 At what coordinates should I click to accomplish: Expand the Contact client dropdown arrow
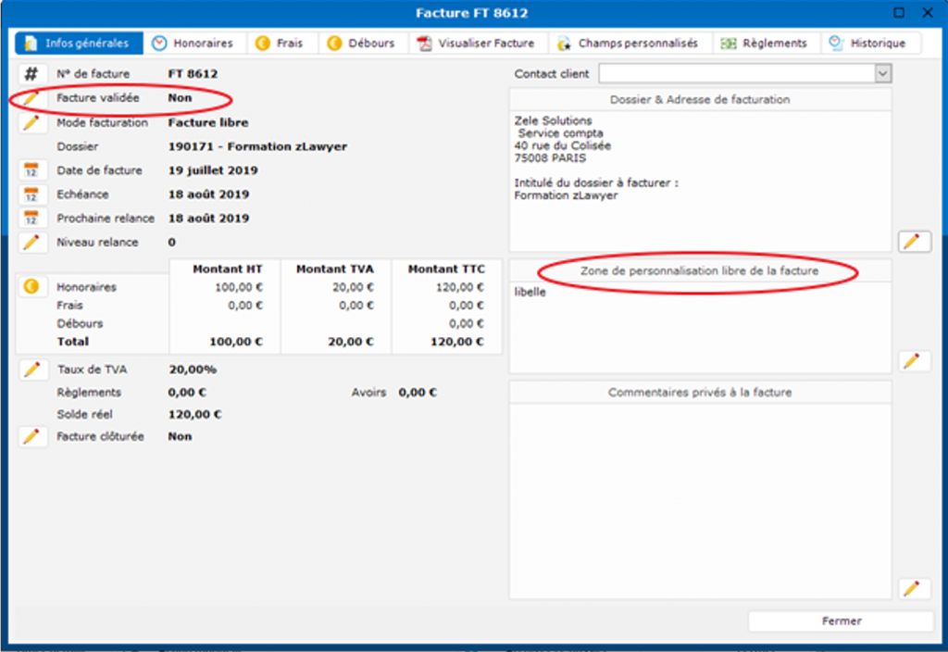(x=883, y=74)
